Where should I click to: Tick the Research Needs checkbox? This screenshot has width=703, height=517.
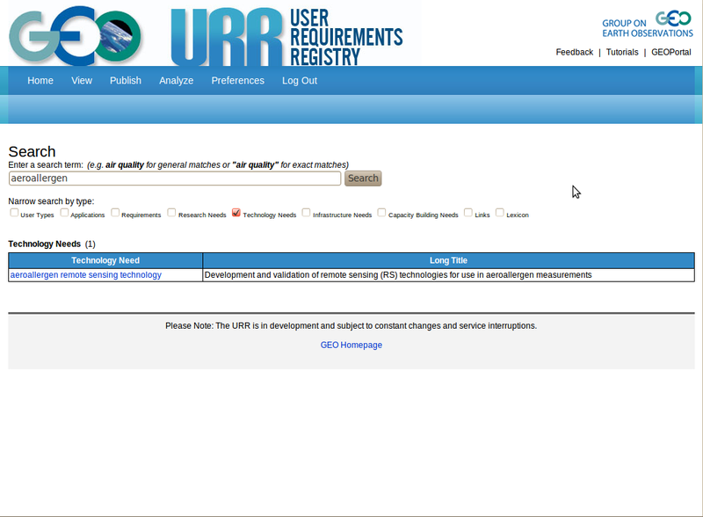(172, 213)
